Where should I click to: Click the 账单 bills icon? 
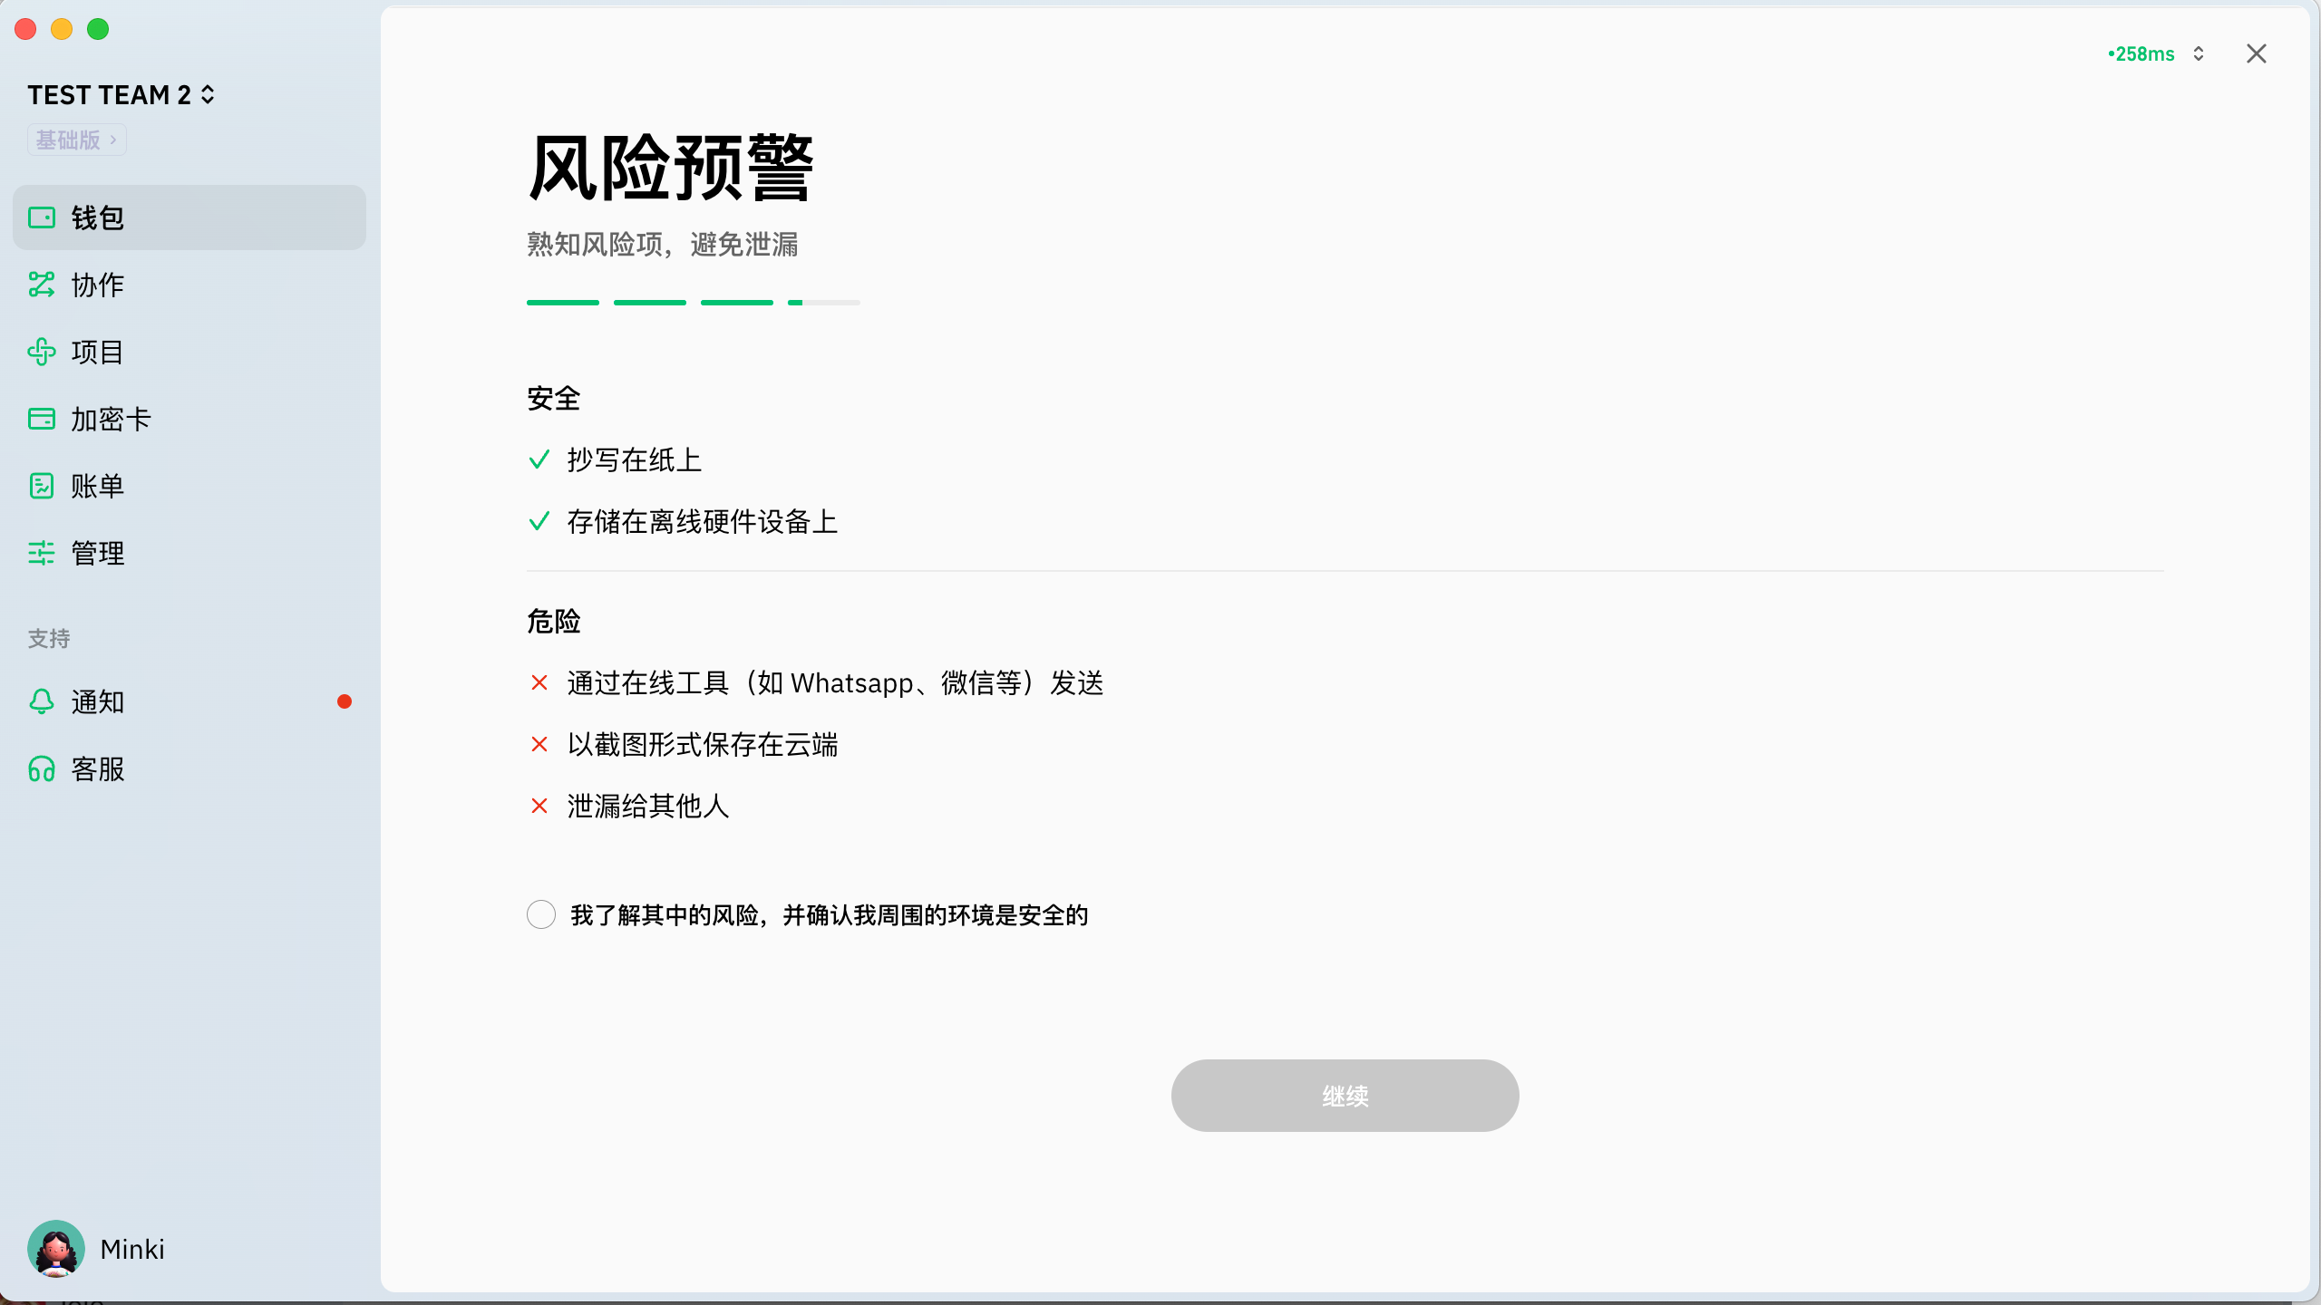pos(42,486)
